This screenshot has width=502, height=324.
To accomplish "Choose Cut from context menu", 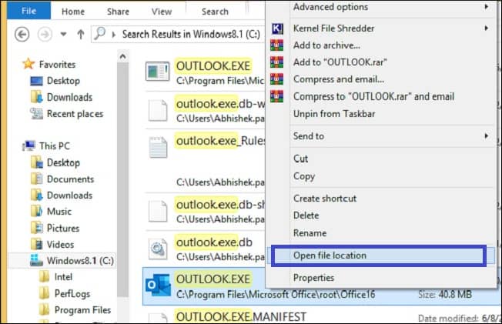I will [300, 159].
